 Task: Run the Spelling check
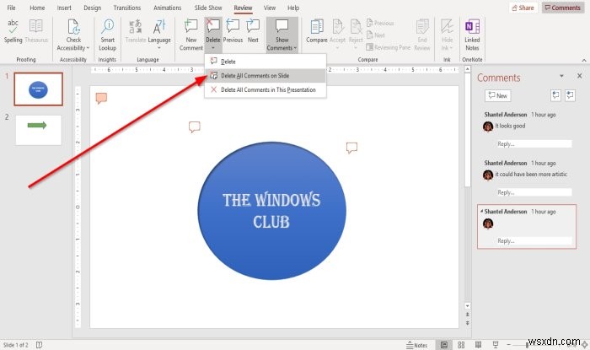click(13, 31)
